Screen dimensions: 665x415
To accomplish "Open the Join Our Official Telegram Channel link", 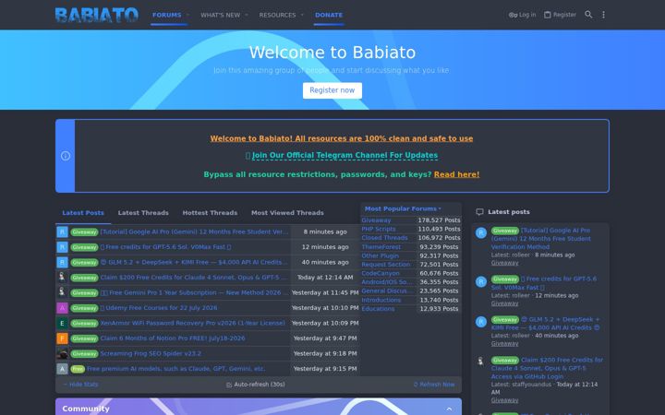I will coord(345,156).
